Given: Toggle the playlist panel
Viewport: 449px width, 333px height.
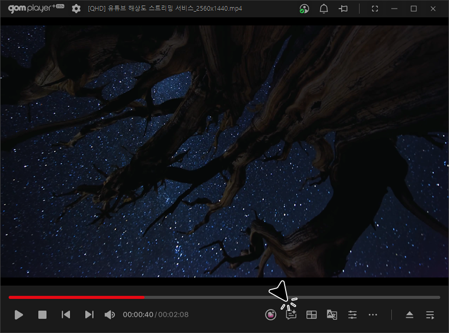Looking at the screenshot, I should pyautogui.click(x=430, y=315).
